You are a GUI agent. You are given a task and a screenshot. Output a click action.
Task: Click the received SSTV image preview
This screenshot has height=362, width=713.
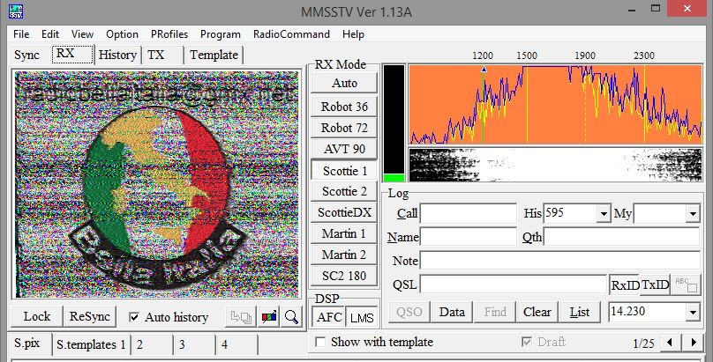[157, 184]
